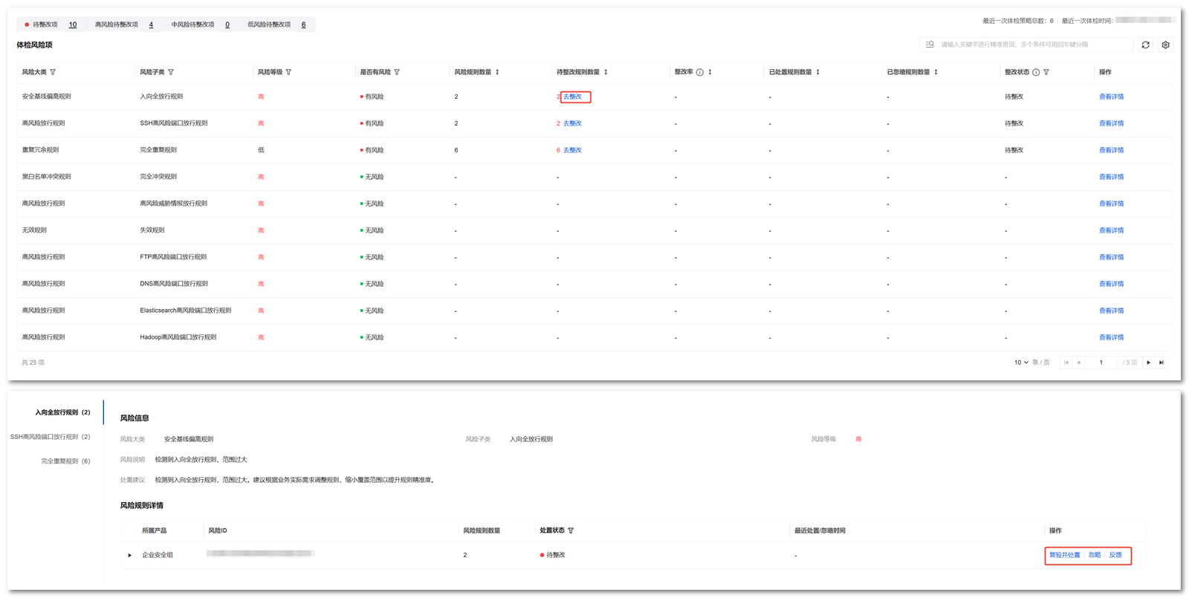This screenshot has width=1189, height=598.
Task: Click the 高风险待整改项 count 4
Action: [151, 25]
